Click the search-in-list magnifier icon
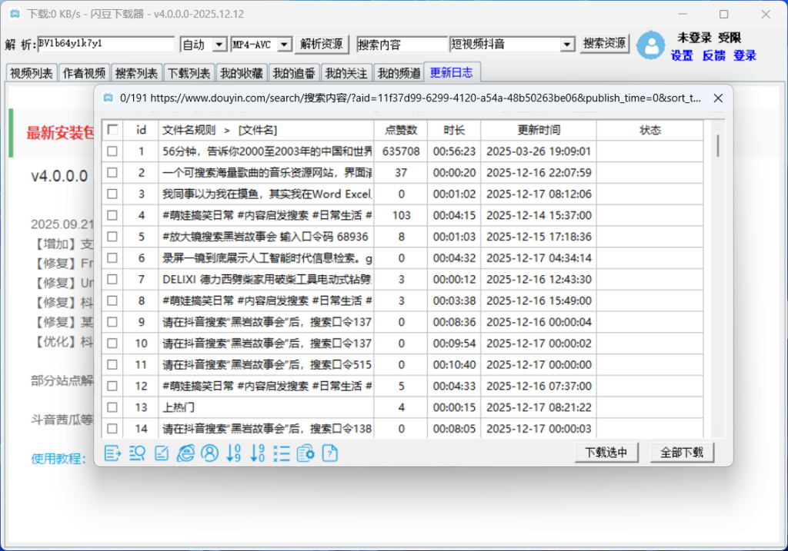This screenshot has width=788, height=551. click(x=137, y=453)
